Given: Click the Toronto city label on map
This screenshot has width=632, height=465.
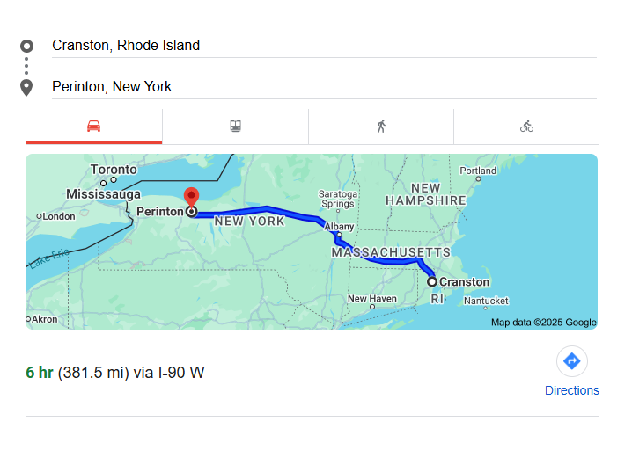Looking at the screenshot, I should (x=114, y=169).
